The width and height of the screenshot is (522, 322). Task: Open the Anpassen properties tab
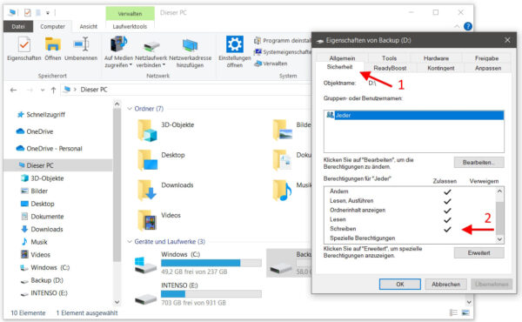click(x=488, y=68)
